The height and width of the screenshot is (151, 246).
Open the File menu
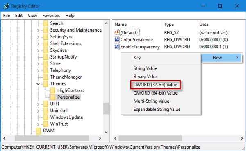7,16
